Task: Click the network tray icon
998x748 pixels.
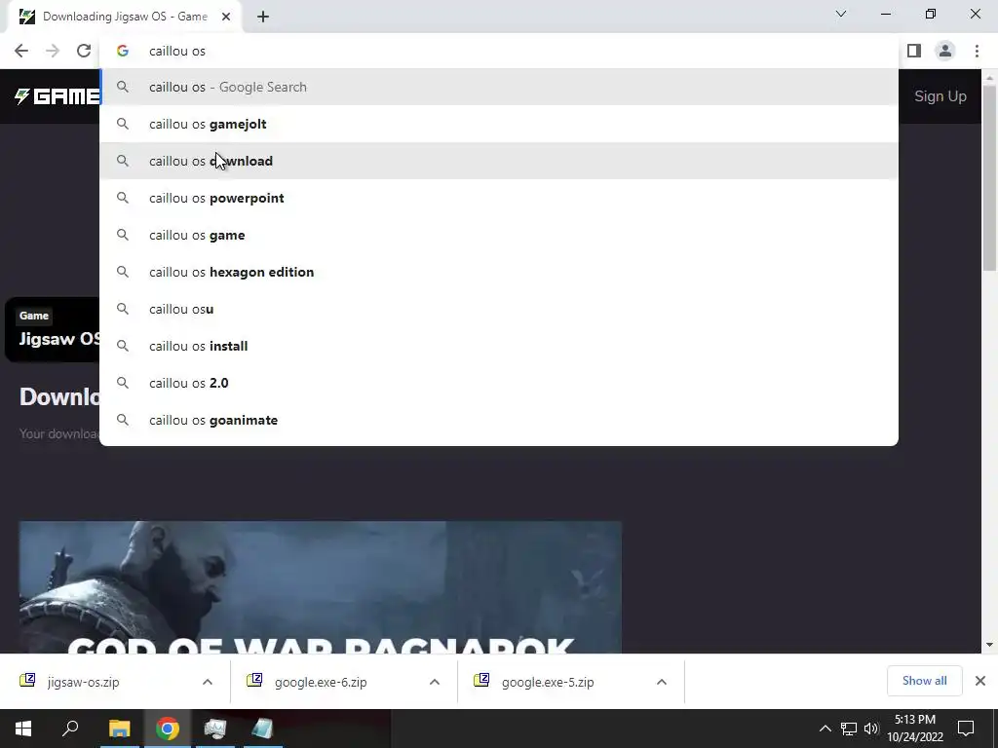Action: tap(849, 729)
